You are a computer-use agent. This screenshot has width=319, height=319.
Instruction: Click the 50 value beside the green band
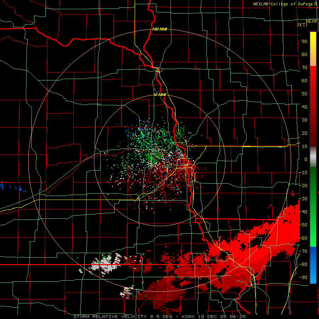(x=303, y=225)
